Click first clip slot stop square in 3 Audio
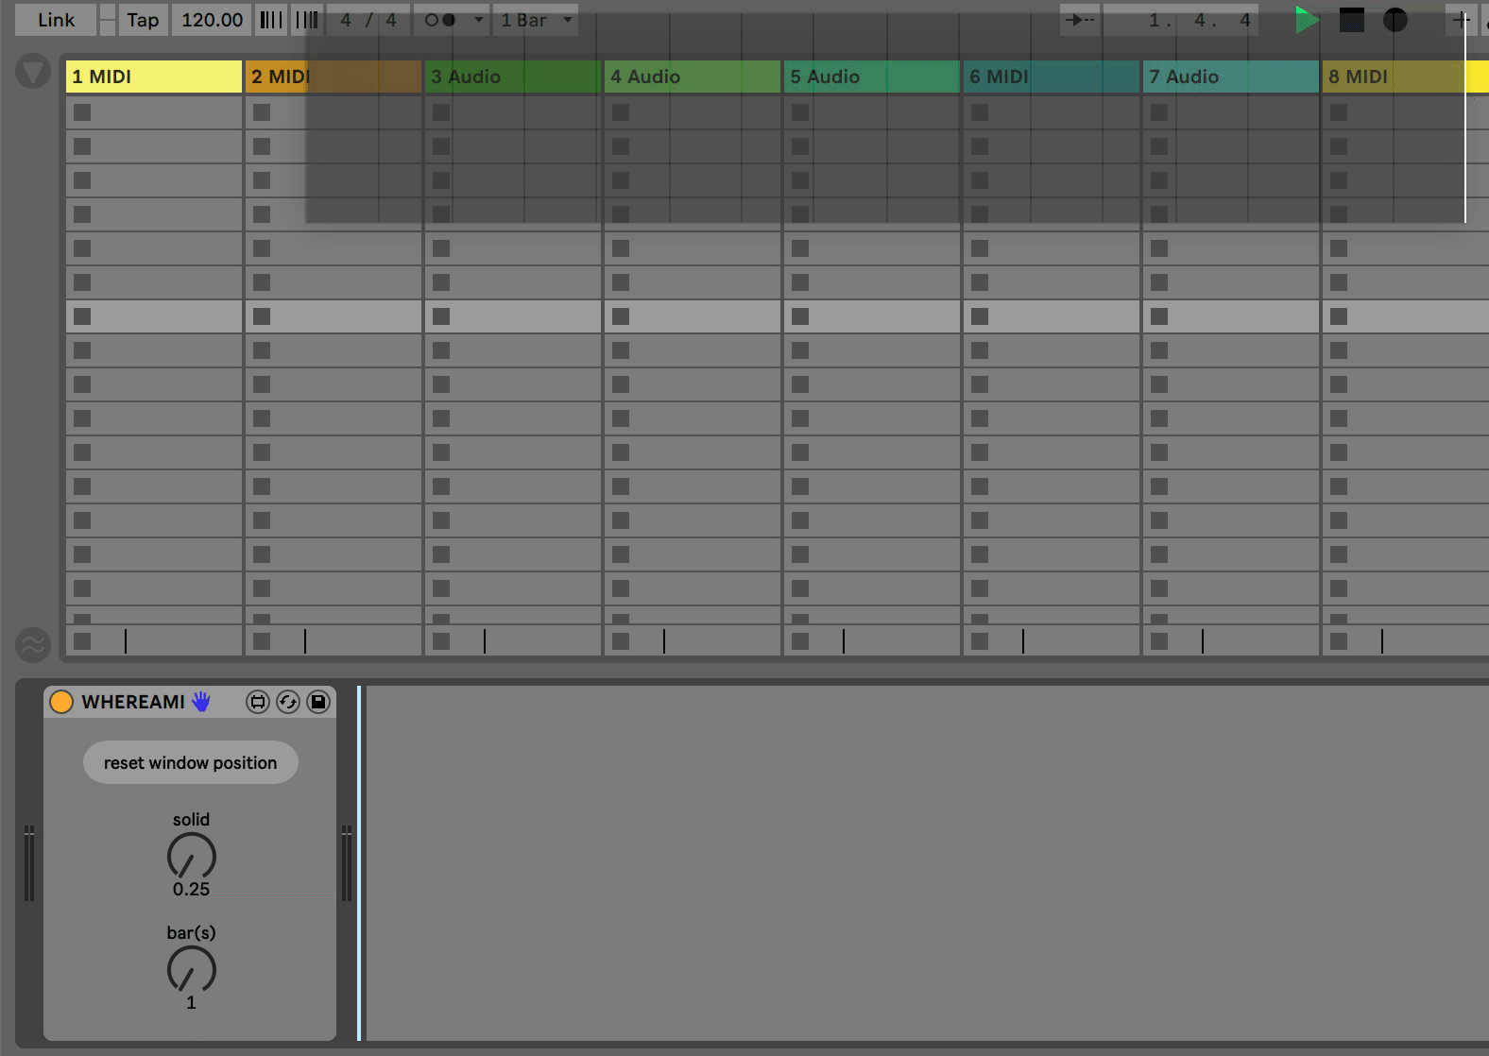The image size is (1489, 1056). pyautogui.click(x=441, y=112)
